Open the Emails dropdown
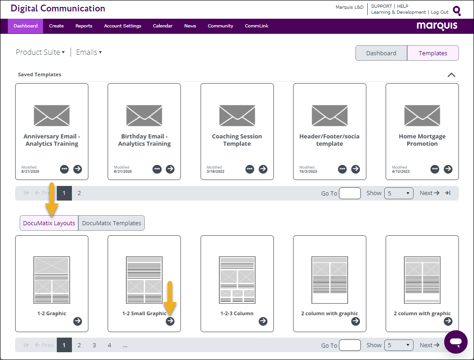Image resolution: width=474 pixels, height=360 pixels. pos(89,52)
